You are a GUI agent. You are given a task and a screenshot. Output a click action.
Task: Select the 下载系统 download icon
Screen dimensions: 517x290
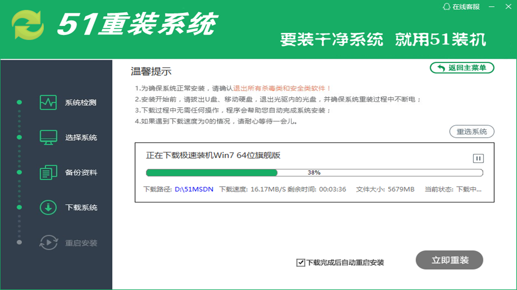pyautogui.click(x=48, y=207)
